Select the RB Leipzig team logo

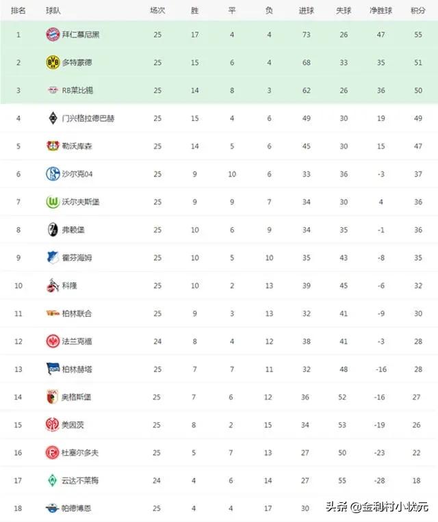pos(53,90)
